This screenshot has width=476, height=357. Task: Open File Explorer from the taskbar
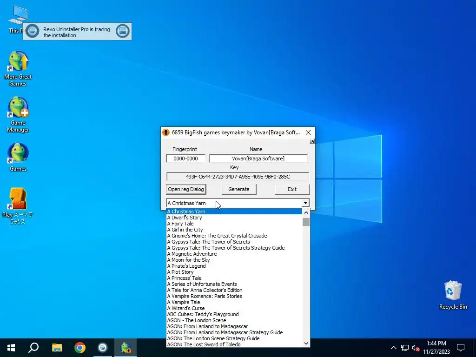coord(57,348)
